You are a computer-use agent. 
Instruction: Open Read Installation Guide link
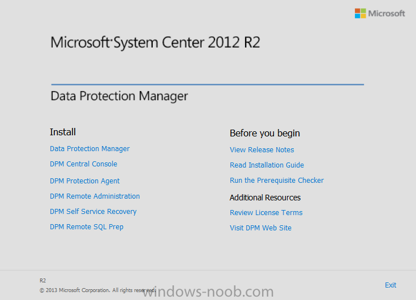pos(267,165)
